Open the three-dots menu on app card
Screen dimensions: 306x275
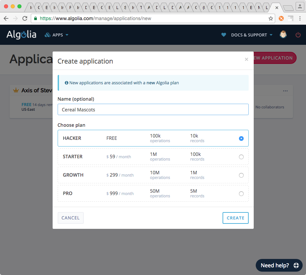[x=285, y=91]
